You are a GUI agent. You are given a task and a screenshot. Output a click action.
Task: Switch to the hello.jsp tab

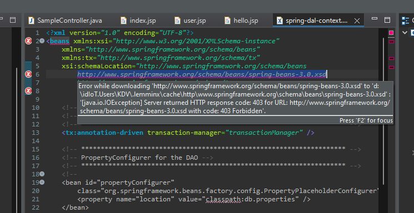[x=241, y=21]
